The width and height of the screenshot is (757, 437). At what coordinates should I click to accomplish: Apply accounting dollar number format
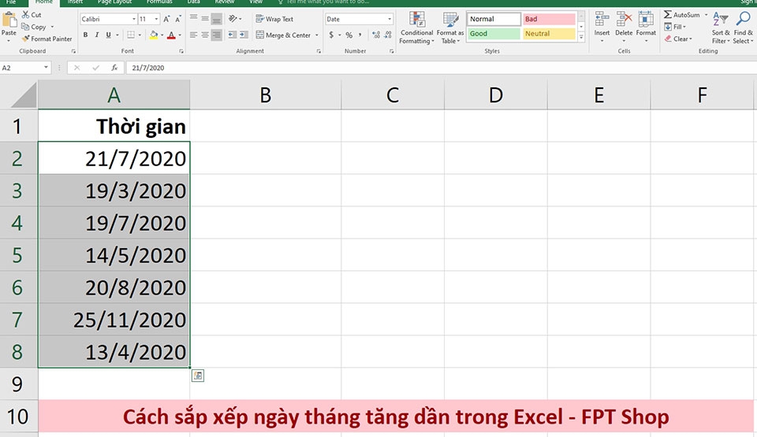[x=331, y=35]
